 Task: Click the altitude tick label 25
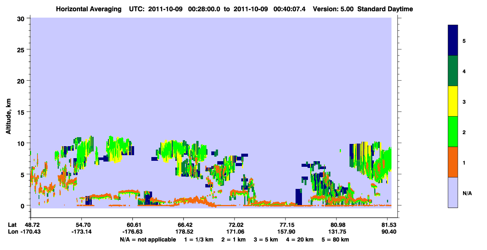tap(22, 49)
